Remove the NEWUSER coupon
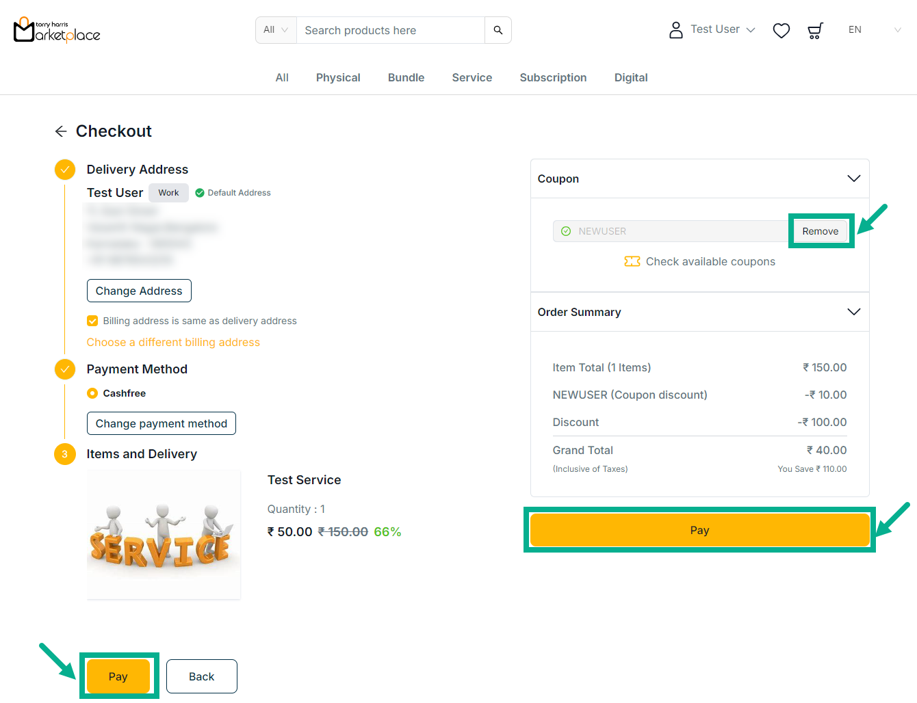The image size is (917, 703). pos(820,231)
